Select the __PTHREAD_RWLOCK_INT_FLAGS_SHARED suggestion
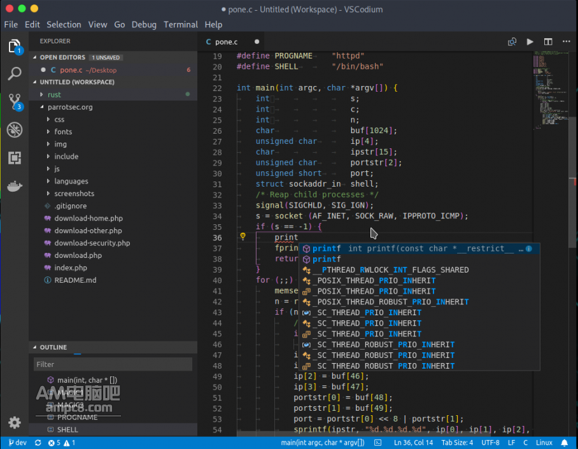This screenshot has width=578, height=449. tap(419, 270)
